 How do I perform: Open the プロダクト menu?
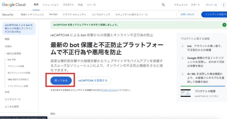(x=68, y=5)
